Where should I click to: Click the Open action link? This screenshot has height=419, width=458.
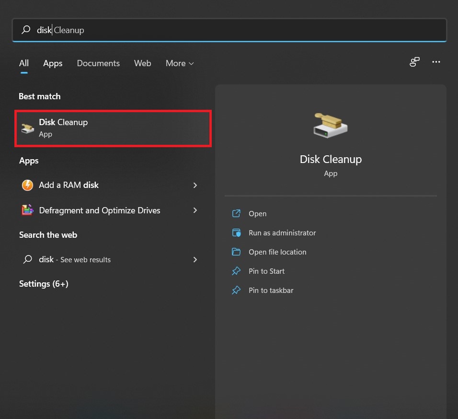click(x=257, y=213)
